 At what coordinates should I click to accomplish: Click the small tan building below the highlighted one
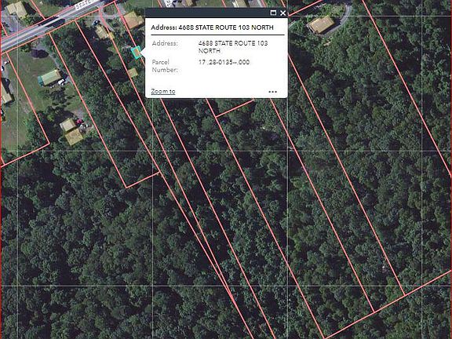click(x=133, y=73)
